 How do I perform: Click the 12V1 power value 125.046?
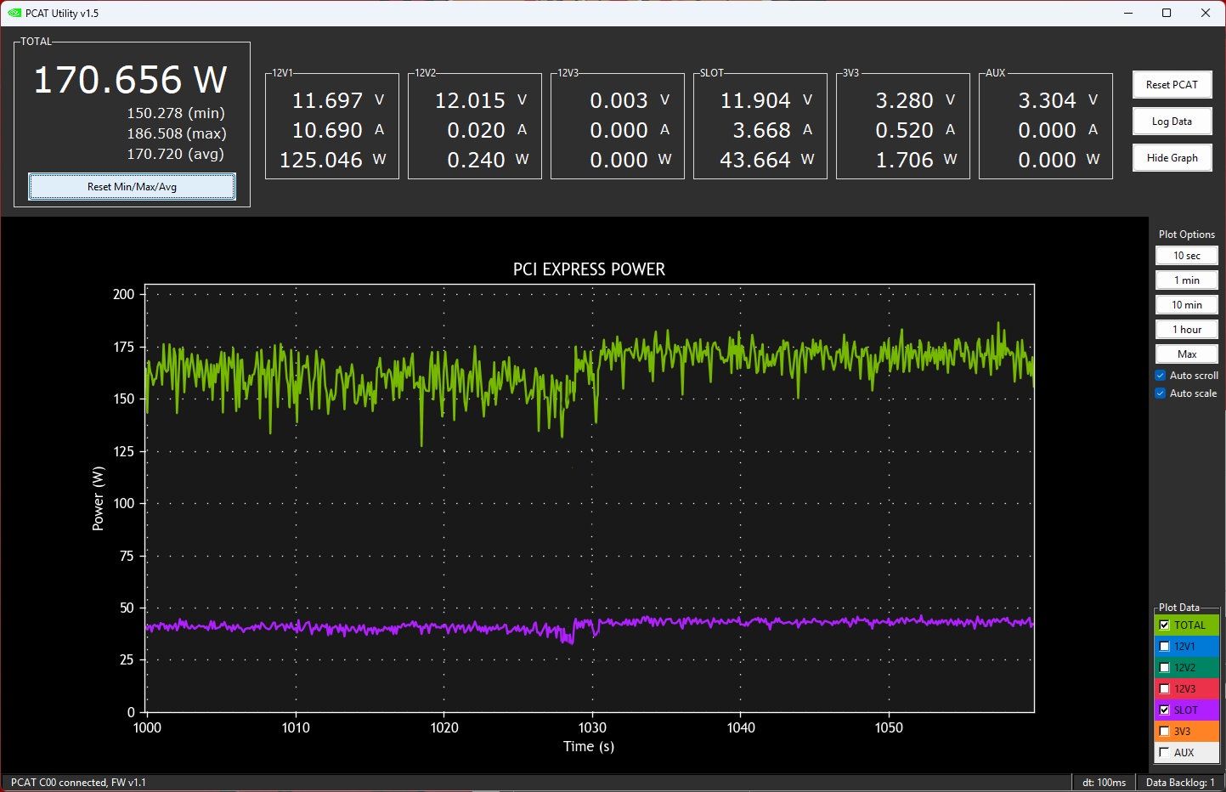[321, 160]
